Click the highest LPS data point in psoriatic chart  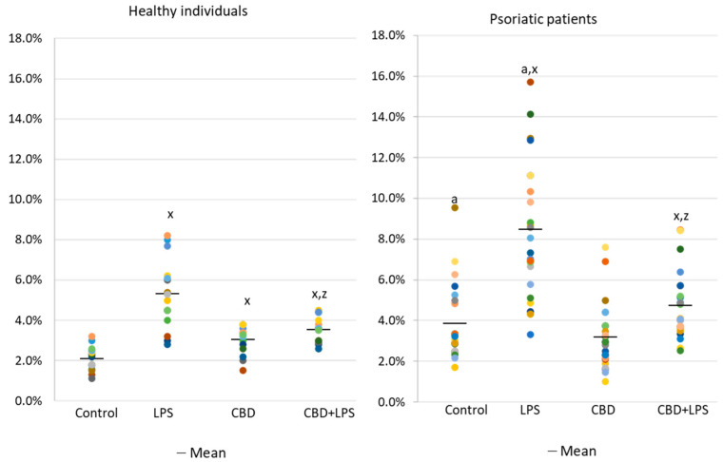pyautogui.click(x=530, y=82)
